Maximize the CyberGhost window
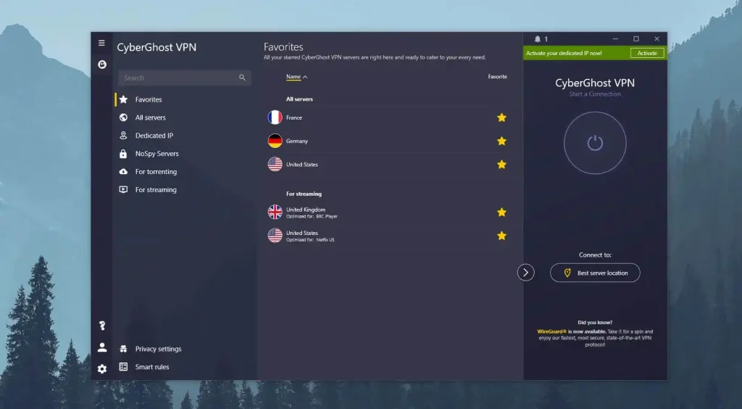Viewport: 742px width, 409px height. tap(636, 39)
